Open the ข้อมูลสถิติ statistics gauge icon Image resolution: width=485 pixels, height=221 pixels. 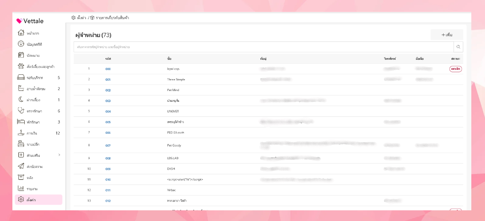[21, 44]
